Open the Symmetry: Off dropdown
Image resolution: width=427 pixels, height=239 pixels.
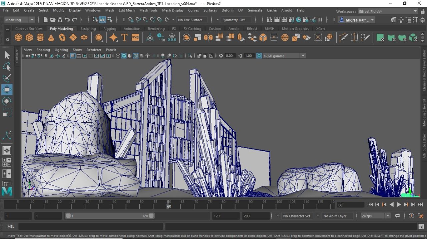point(236,20)
